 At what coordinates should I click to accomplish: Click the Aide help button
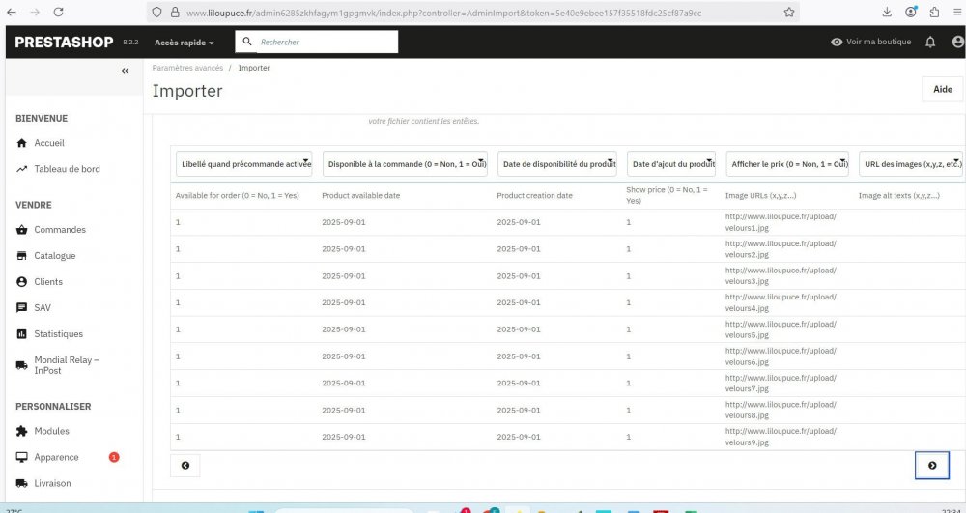pos(943,89)
